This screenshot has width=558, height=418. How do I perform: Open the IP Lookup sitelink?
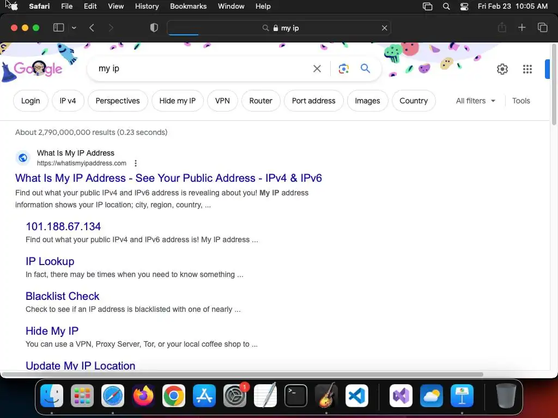50,261
